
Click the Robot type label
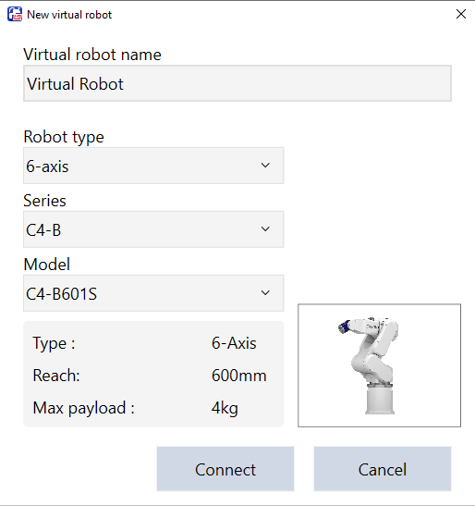(x=64, y=137)
